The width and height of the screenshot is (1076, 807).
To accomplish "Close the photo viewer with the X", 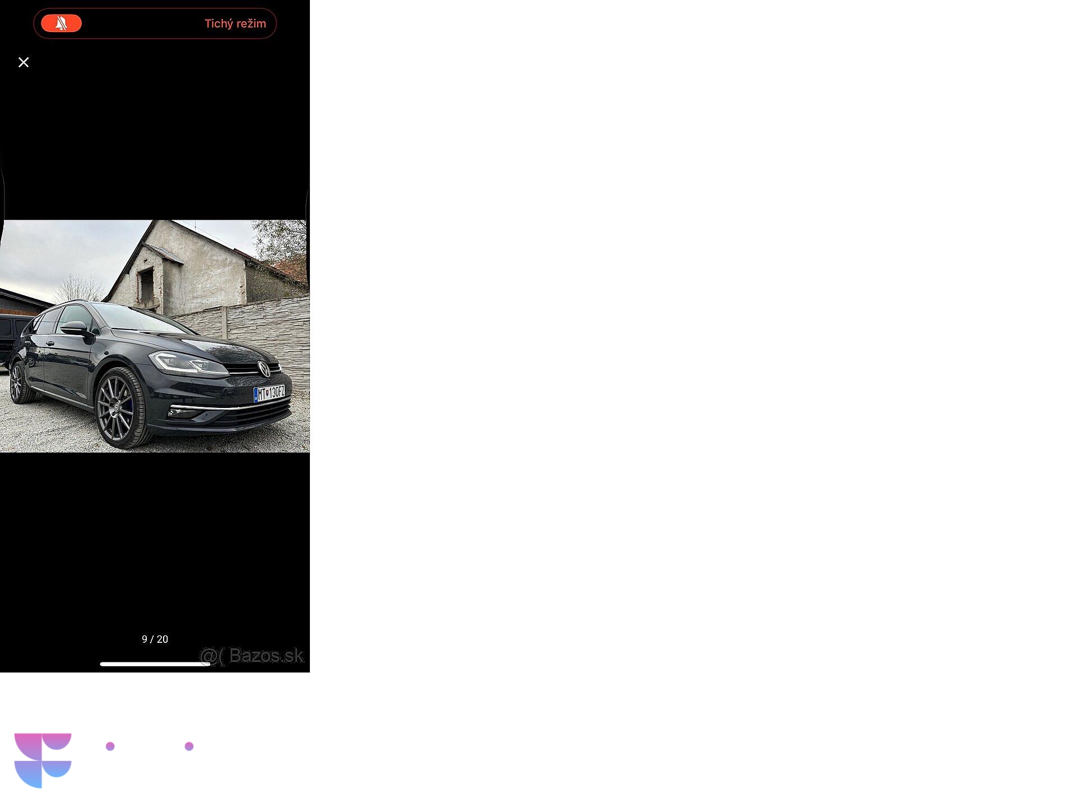I will coord(24,62).
